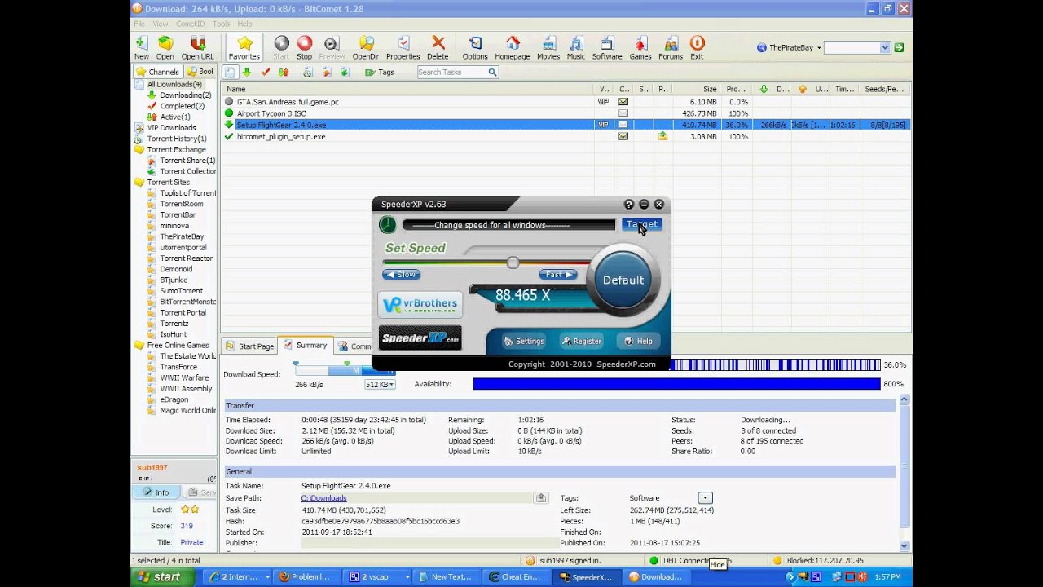Filter downloading tasks with green arrow icon
This screenshot has width=1043, height=587.
click(x=248, y=72)
